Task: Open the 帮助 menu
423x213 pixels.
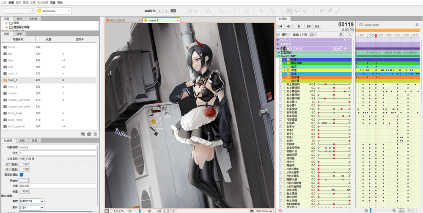Action: 60,3
